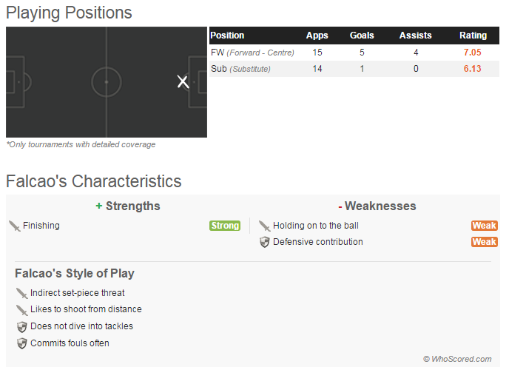Image resolution: width=509 pixels, height=367 pixels.
Task: Sort by the Apps column header
Action: [317, 36]
